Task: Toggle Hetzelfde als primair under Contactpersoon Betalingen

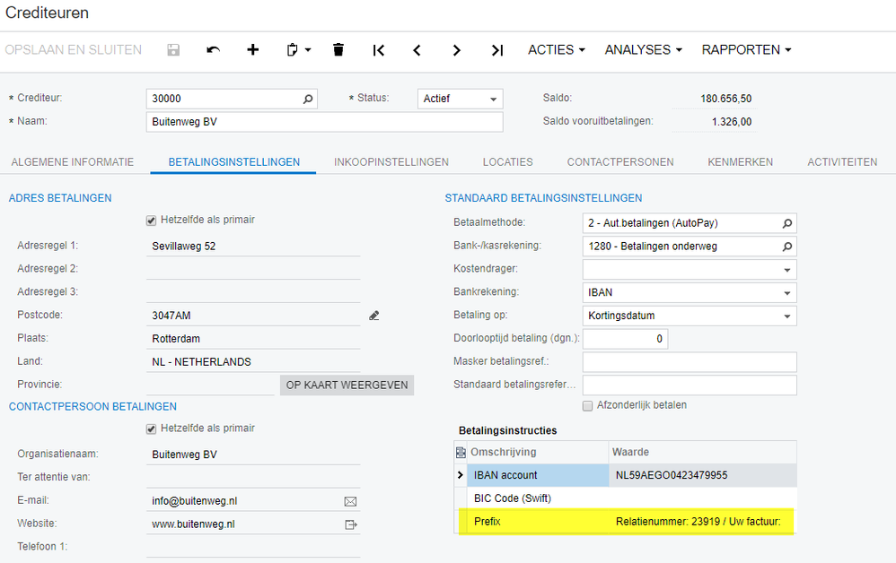Action: tap(151, 429)
